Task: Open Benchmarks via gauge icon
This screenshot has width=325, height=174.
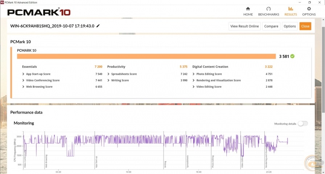Action: coord(269,9)
